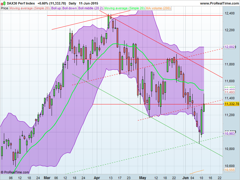Select MA volume (200) legend label
This screenshot has height=180, width=240.
[158, 8]
